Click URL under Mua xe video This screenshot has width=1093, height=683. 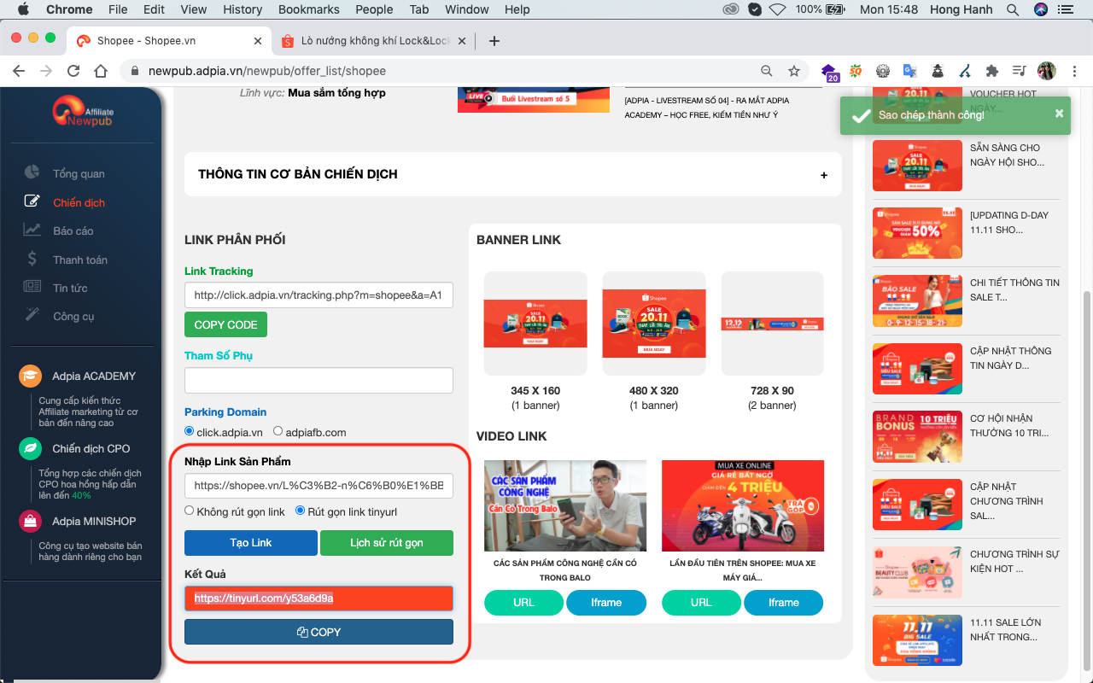click(x=701, y=603)
